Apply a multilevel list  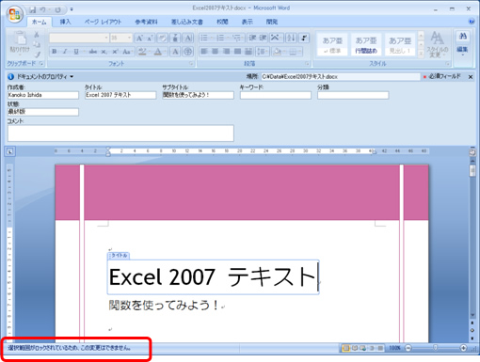(237, 38)
